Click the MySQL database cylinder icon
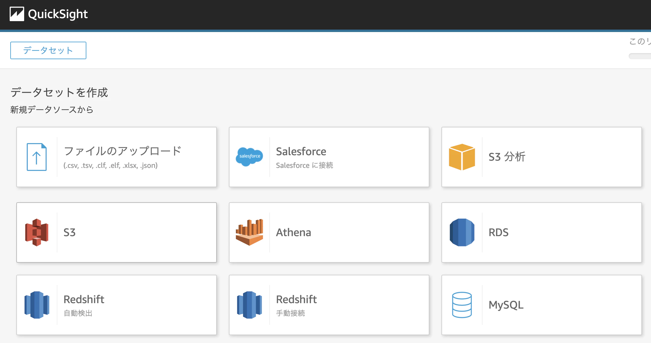This screenshot has width=651, height=343. pyautogui.click(x=462, y=305)
